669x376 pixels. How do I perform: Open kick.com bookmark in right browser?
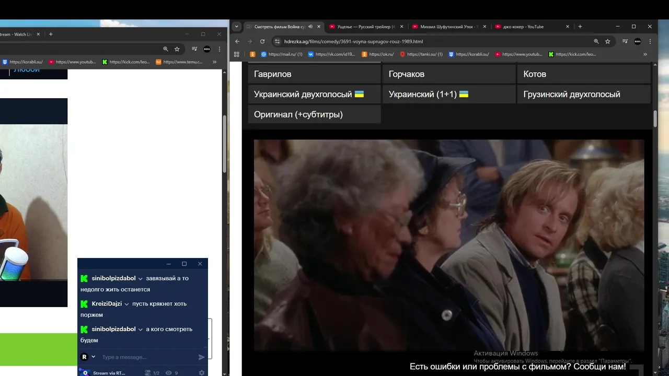pos(572,54)
